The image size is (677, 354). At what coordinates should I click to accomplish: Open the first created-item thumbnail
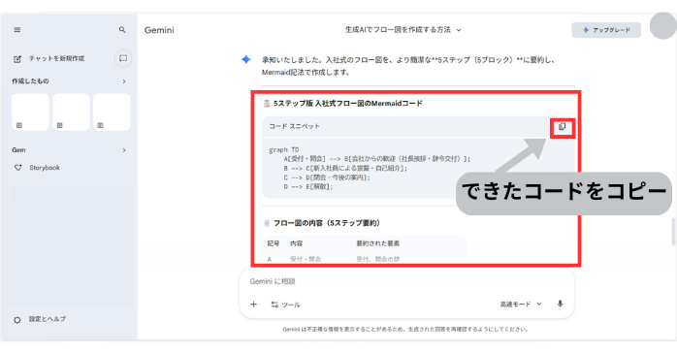pos(30,112)
